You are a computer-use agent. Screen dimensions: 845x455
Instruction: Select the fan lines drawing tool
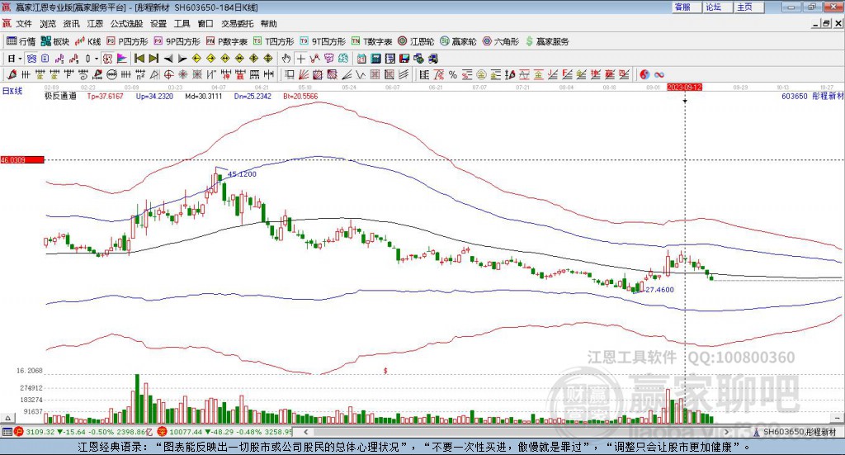304,74
